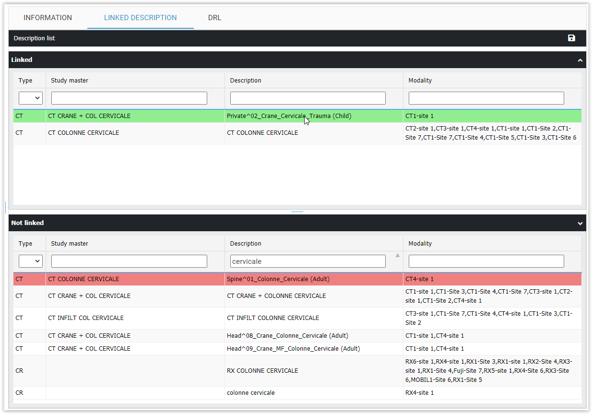Click the cervicale Description filter field
The height and width of the screenshot is (414, 592).
(308, 261)
